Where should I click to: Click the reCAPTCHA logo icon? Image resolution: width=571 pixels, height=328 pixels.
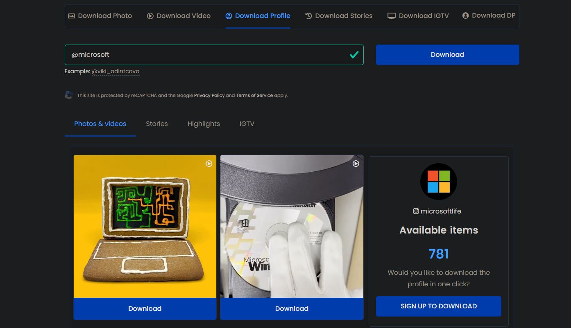69,95
